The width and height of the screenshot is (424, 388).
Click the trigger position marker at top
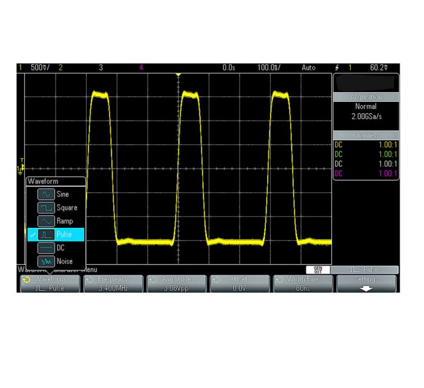click(178, 75)
